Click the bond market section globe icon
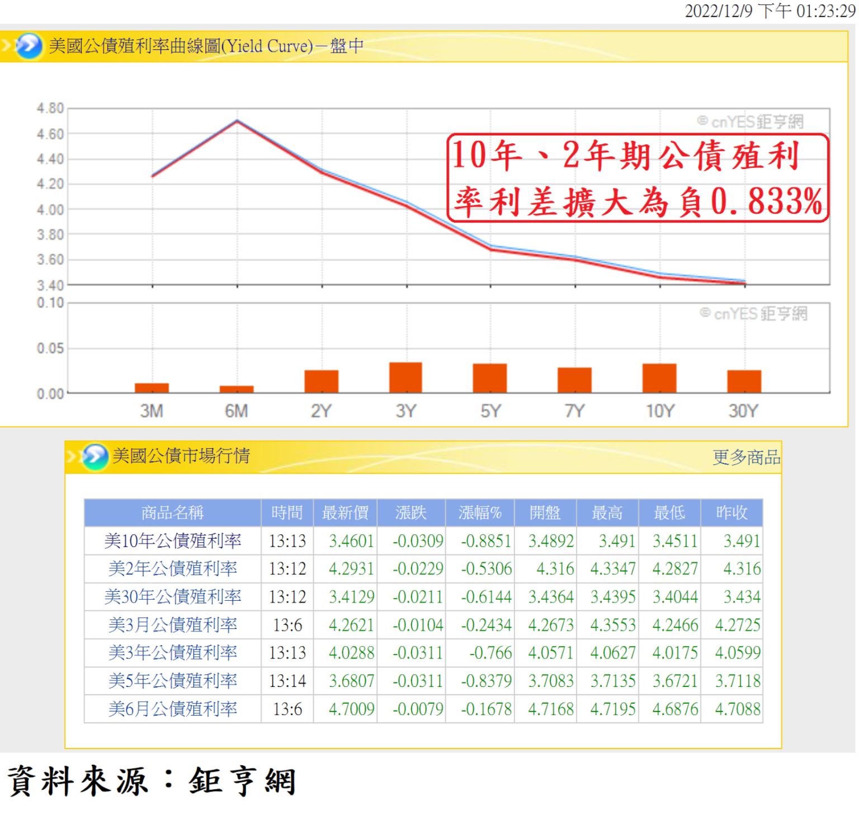Image resolution: width=859 pixels, height=819 pixels. tap(94, 456)
